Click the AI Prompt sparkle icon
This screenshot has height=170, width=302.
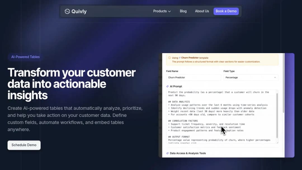167,86
